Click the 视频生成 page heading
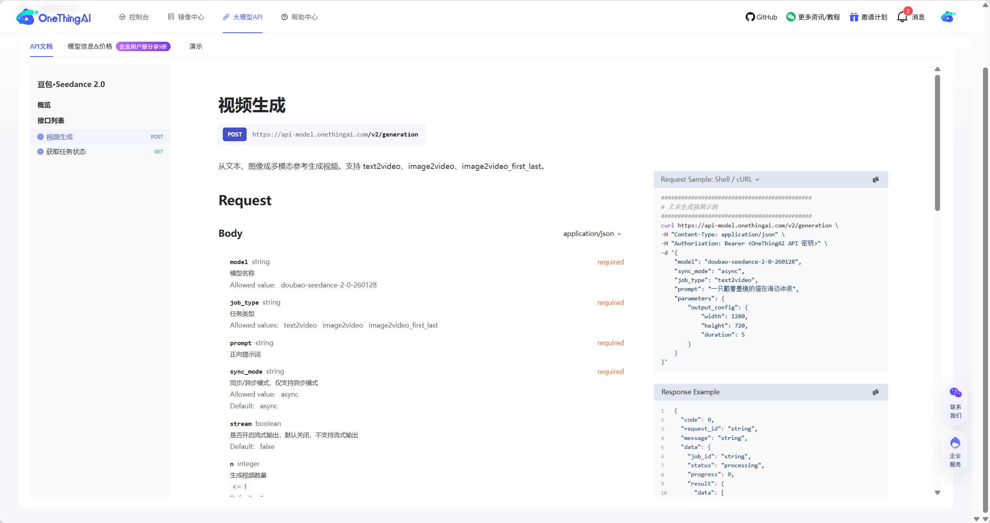The image size is (990, 523). 252,105
